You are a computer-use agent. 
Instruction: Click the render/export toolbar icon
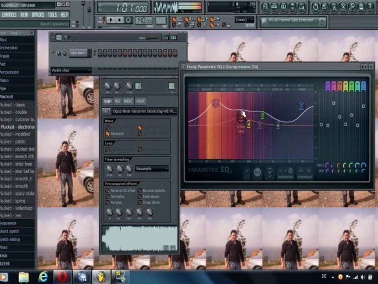coord(334,7)
